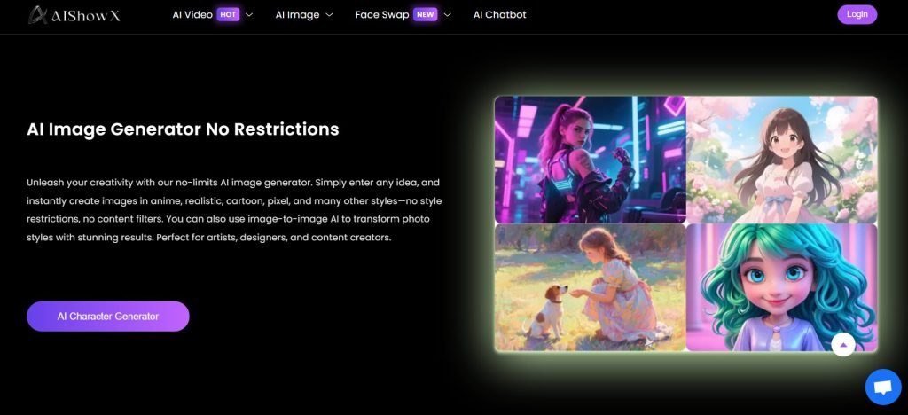Click the HOT badge beside AI Video
The width and height of the screenshot is (908, 415).
point(228,14)
